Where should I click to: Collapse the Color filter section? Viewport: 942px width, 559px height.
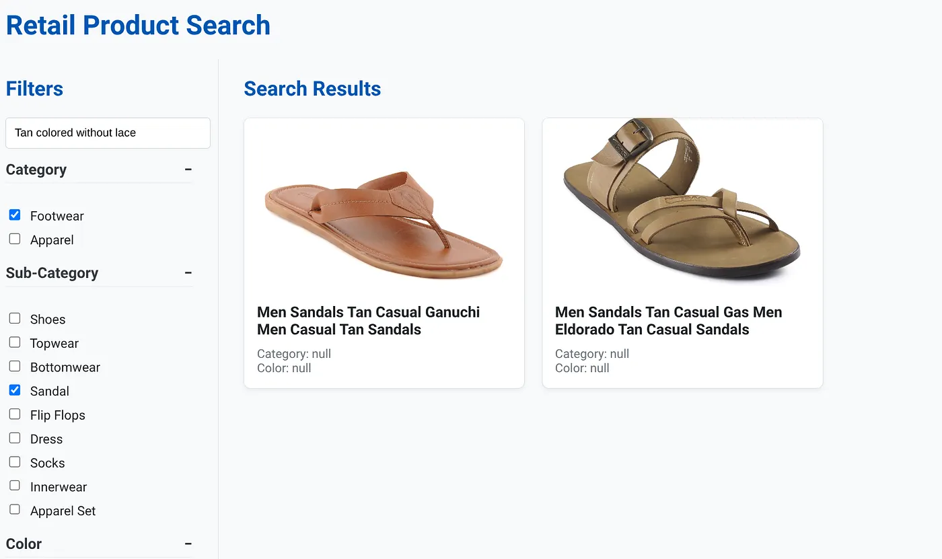click(188, 544)
